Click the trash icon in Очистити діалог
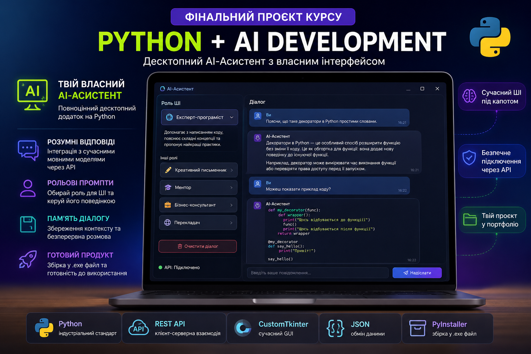Screen dimensions: 531x354 point(180,246)
